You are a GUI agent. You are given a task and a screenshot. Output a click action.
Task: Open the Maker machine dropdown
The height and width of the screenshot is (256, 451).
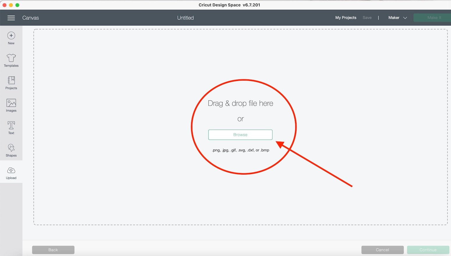click(x=397, y=18)
